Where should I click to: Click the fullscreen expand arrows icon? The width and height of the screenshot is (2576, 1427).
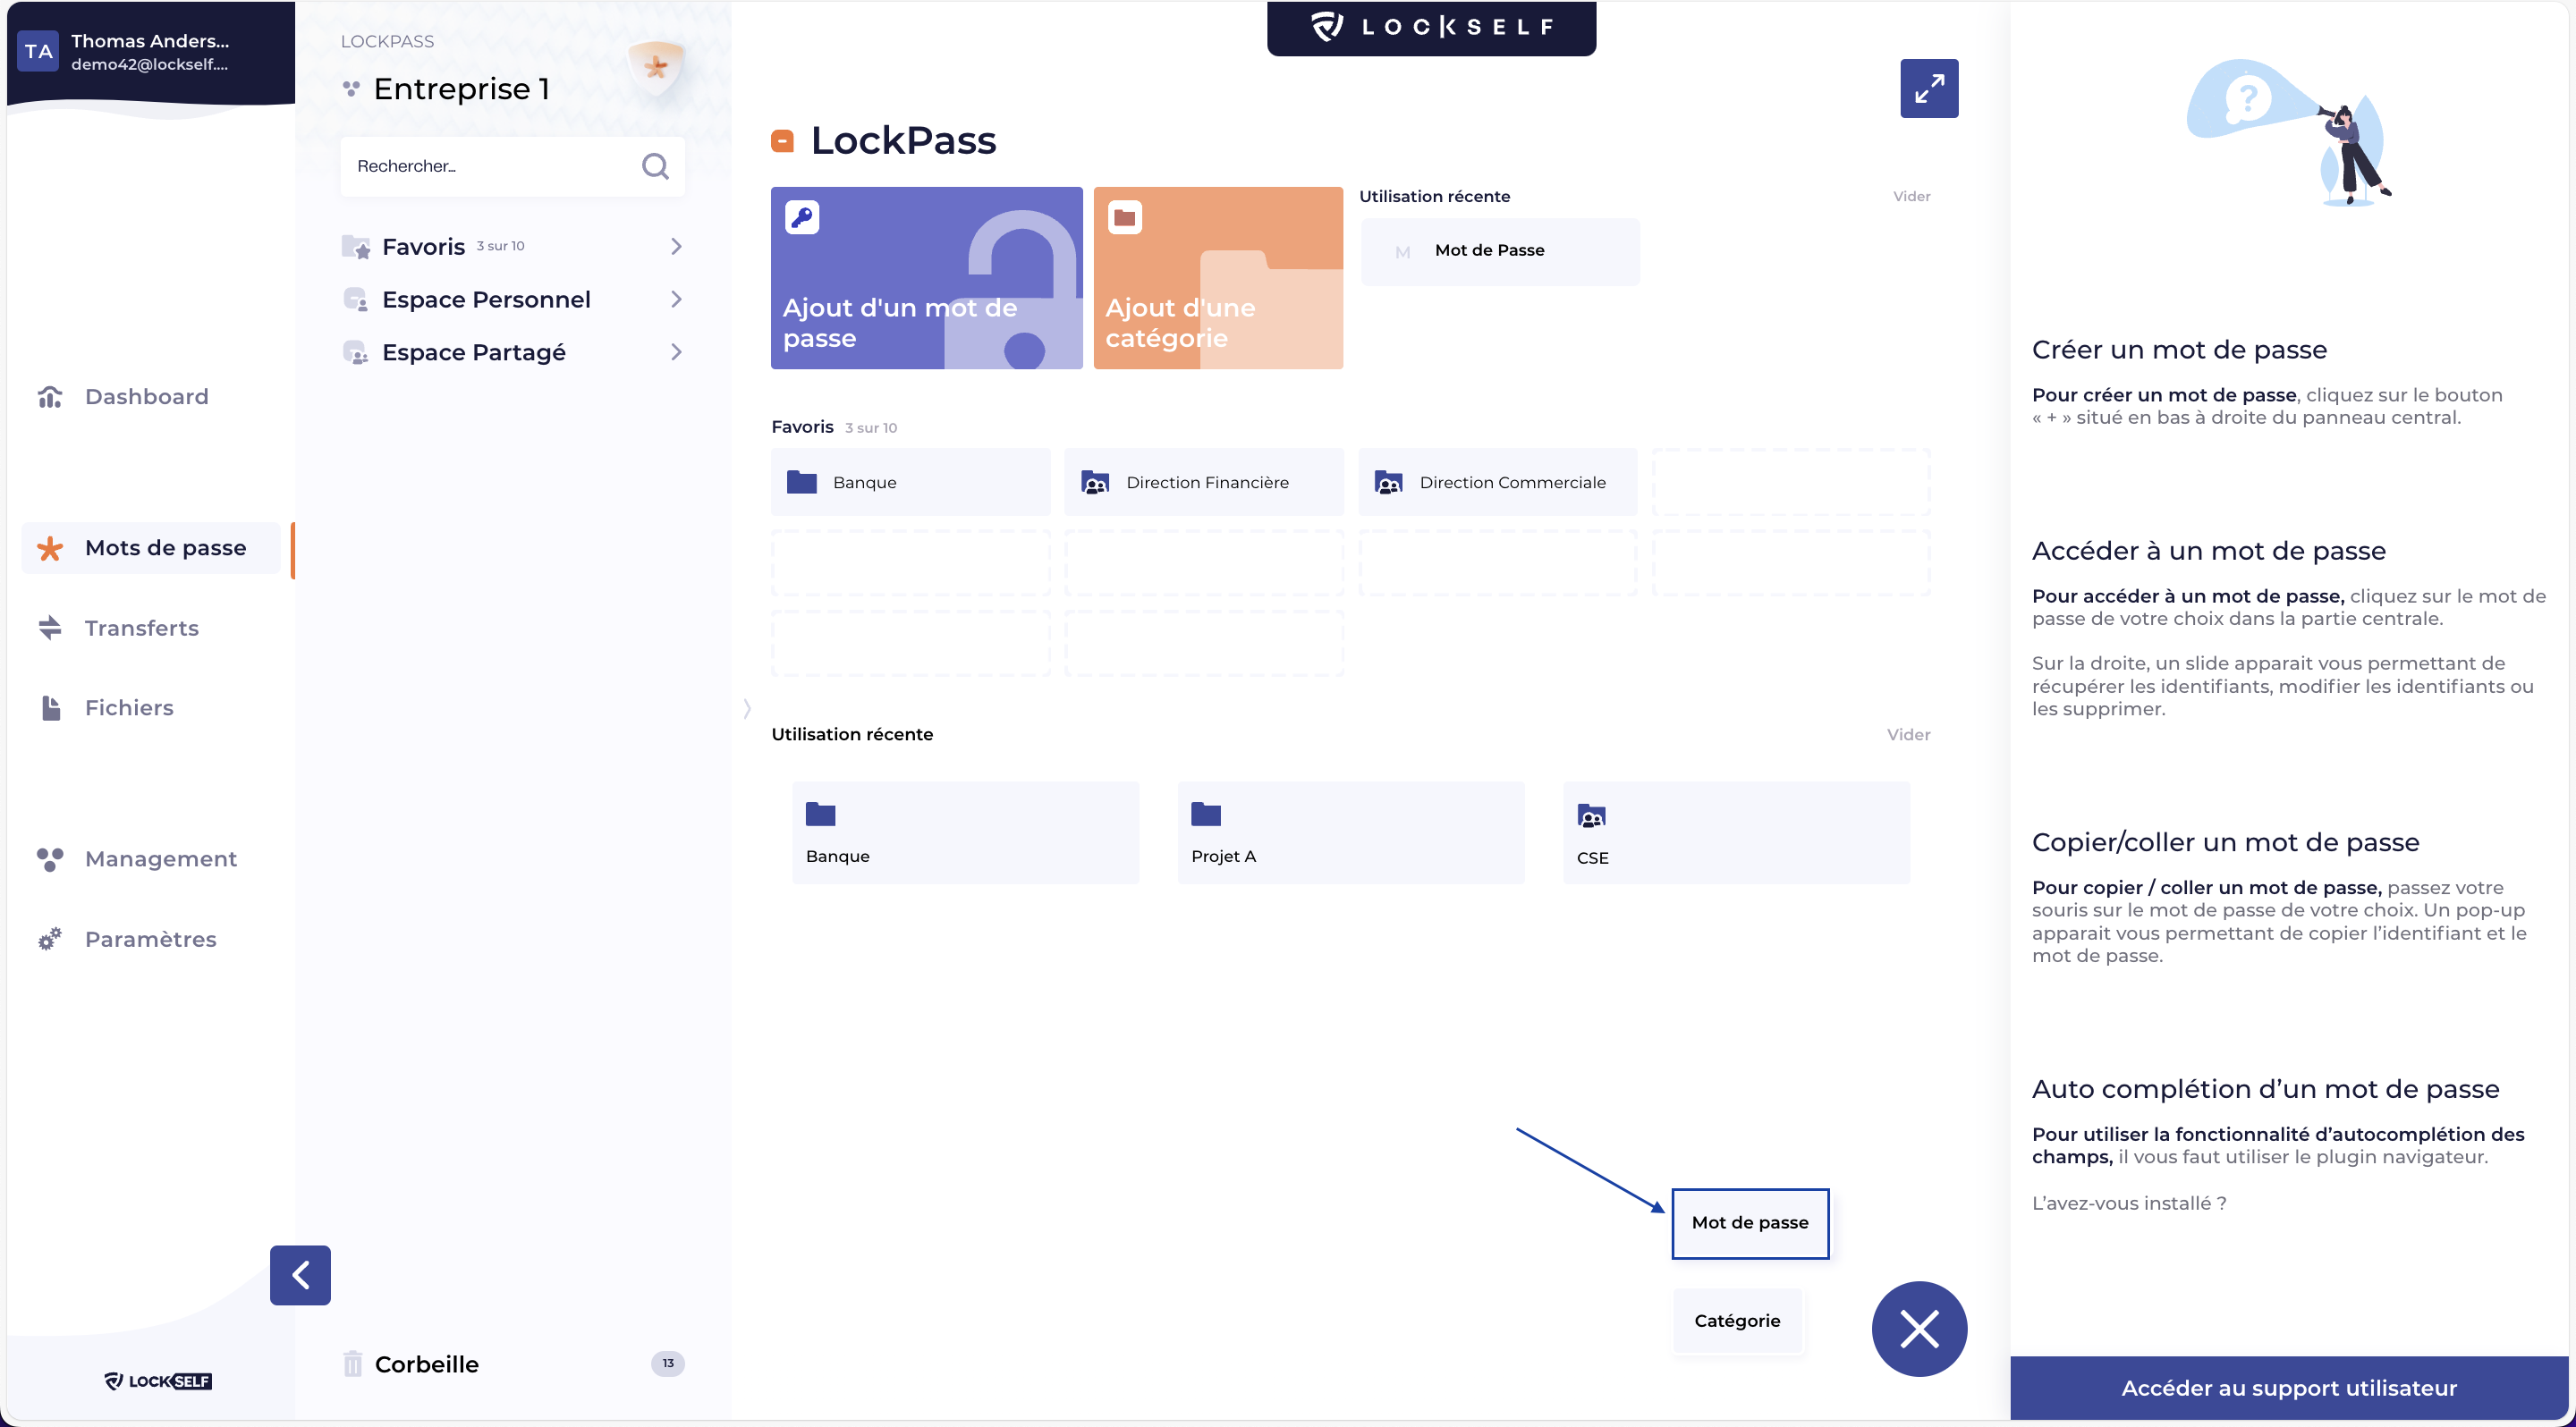[1928, 89]
